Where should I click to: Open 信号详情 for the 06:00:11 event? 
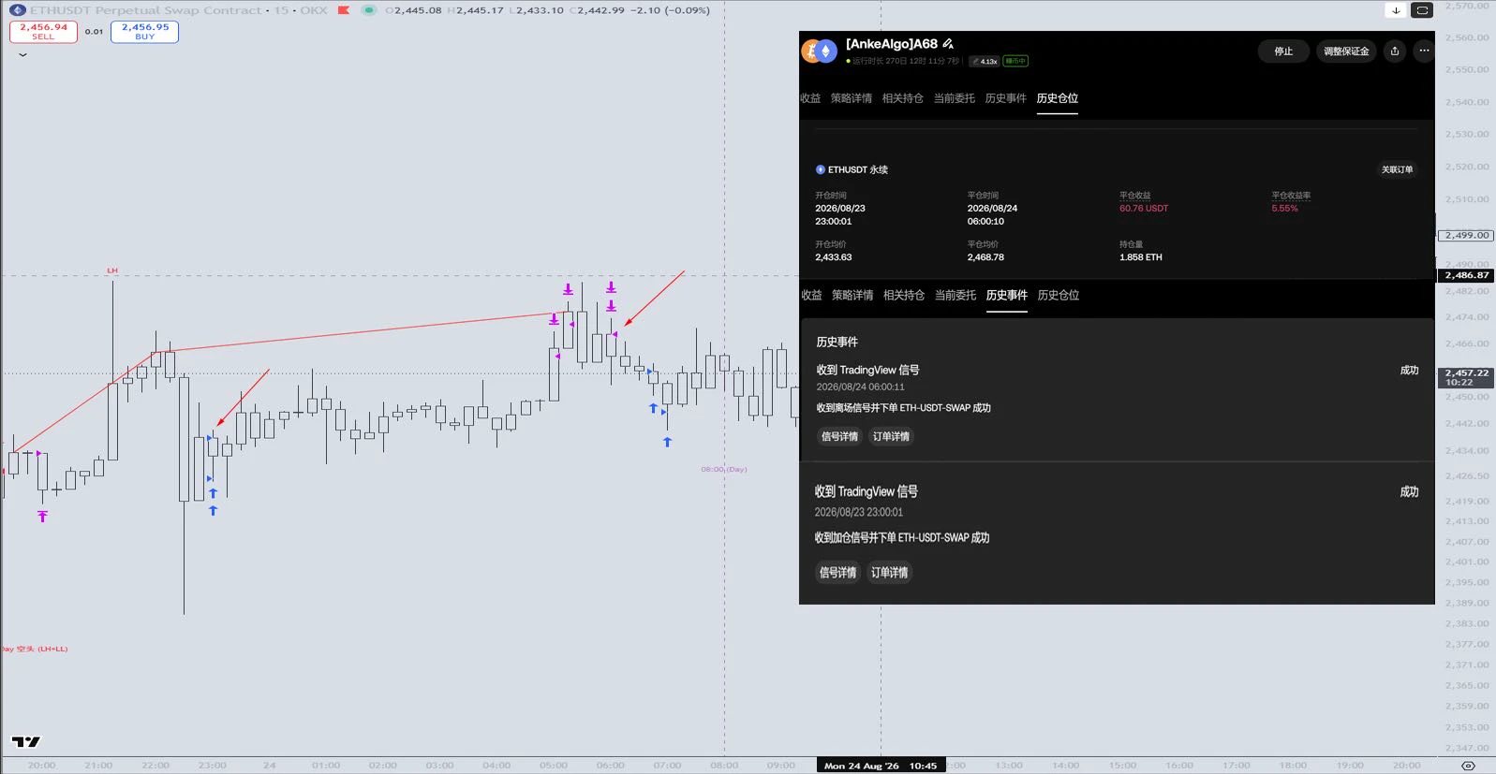click(839, 437)
